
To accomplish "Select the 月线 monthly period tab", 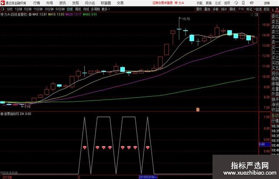I will 86,9.
